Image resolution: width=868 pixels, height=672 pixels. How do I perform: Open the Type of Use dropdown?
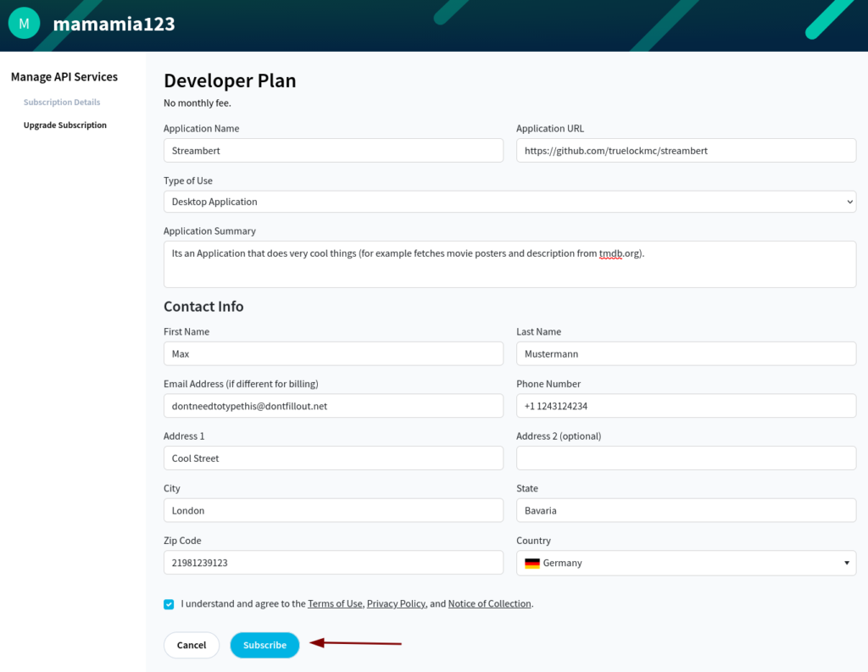pos(509,202)
